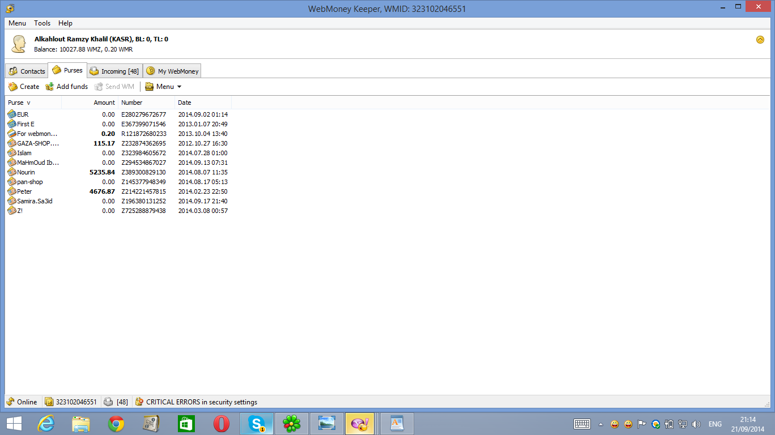Image resolution: width=775 pixels, height=435 pixels.
Task: Open Yahoo Messenger in the taskbar
Action: pos(360,424)
